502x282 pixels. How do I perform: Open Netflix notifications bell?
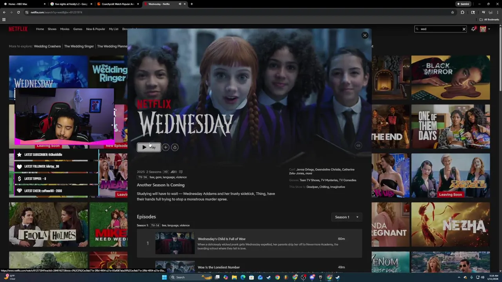click(x=473, y=29)
